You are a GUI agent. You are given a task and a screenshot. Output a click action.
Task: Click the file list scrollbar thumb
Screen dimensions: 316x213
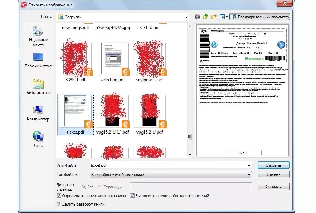tap(189, 137)
